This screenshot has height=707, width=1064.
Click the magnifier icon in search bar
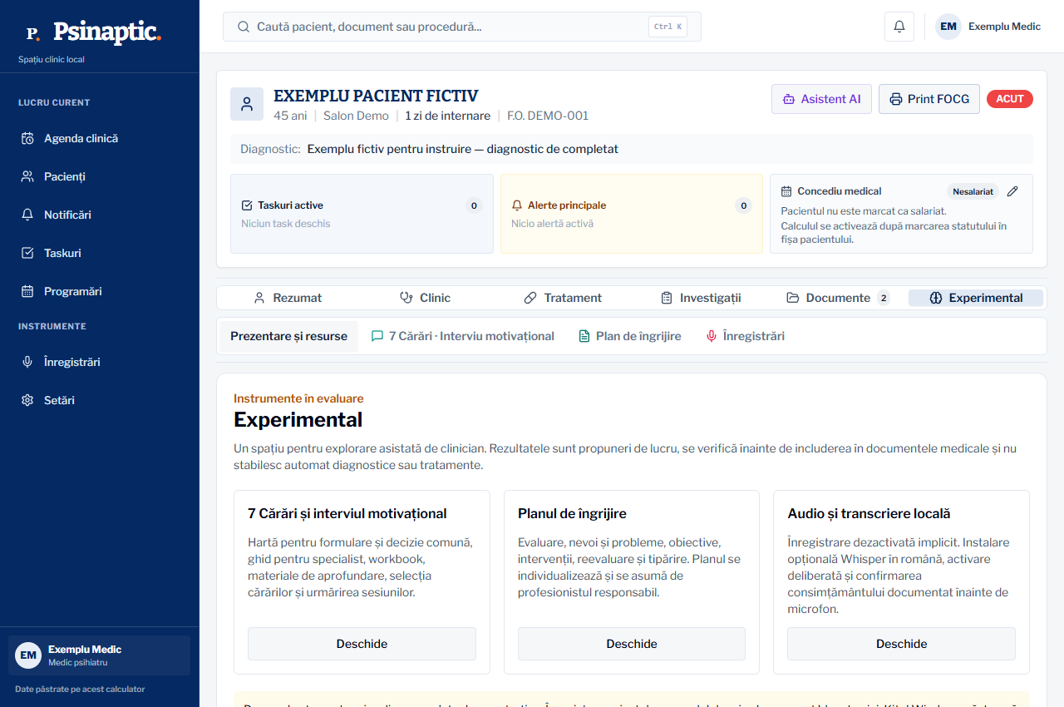click(244, 27)
